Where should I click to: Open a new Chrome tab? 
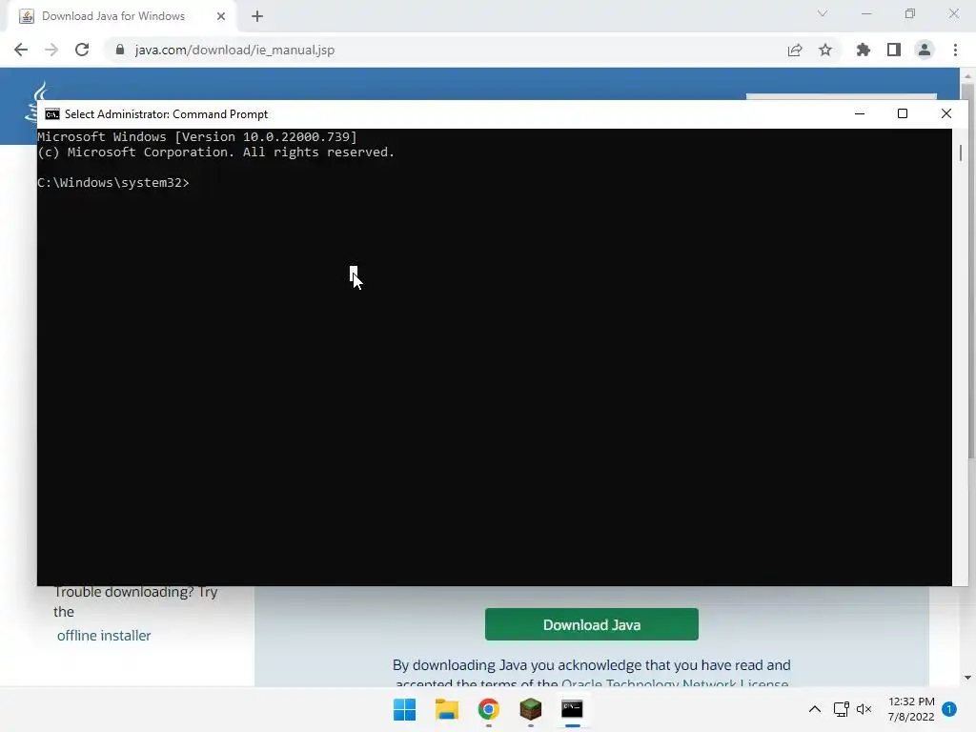[x=257, y=17]
